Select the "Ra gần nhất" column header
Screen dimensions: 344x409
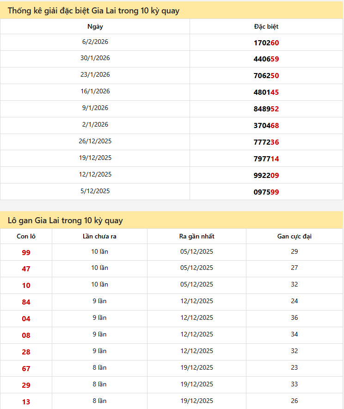pos(197,236)
